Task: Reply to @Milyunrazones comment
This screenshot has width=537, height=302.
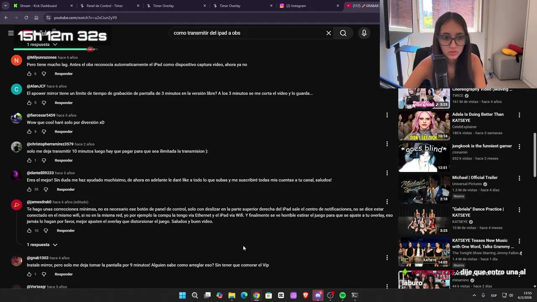Action: coord(63,74)
